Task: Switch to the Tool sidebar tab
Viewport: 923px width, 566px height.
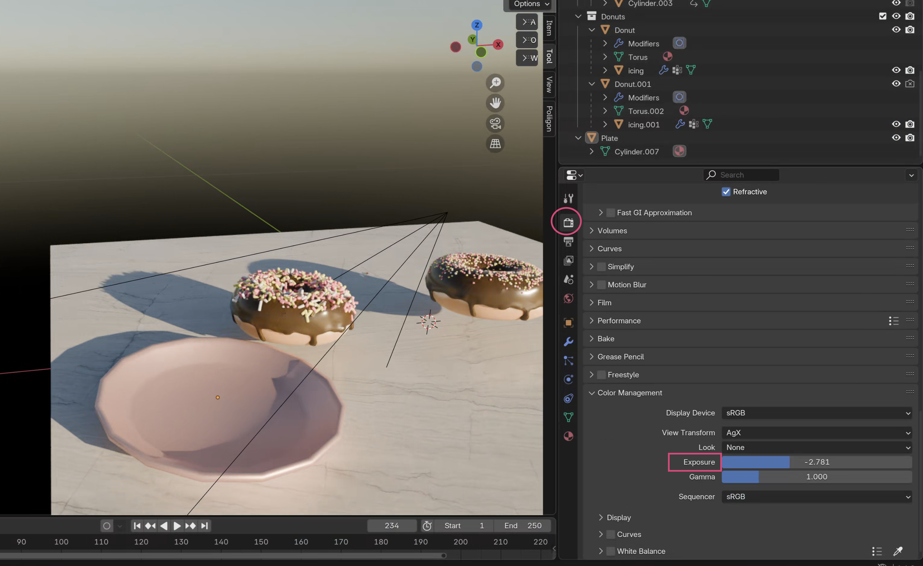Action: click(549, 56)
